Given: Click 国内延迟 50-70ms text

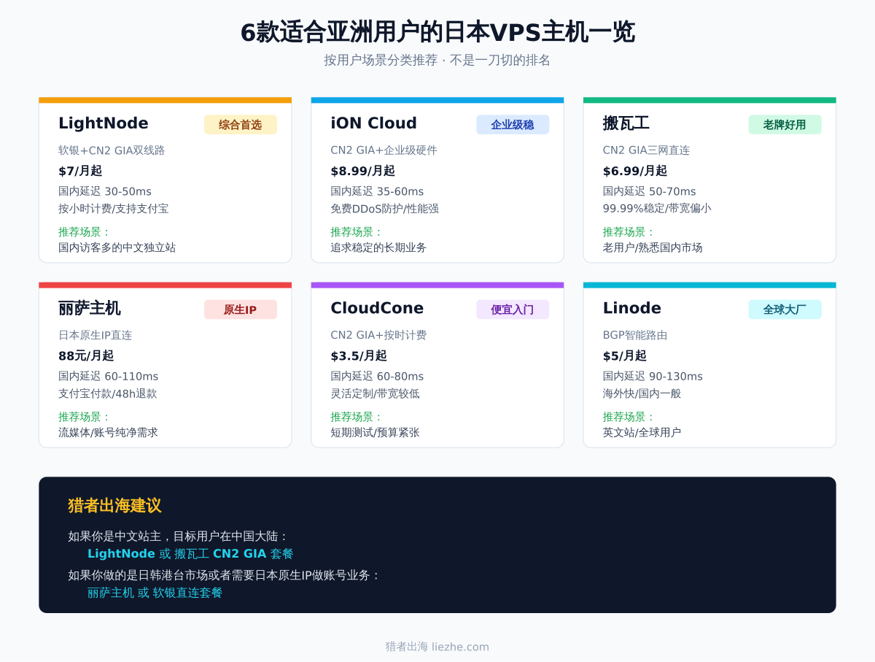Looking at the screenshot, I should [x=649, y=191].
